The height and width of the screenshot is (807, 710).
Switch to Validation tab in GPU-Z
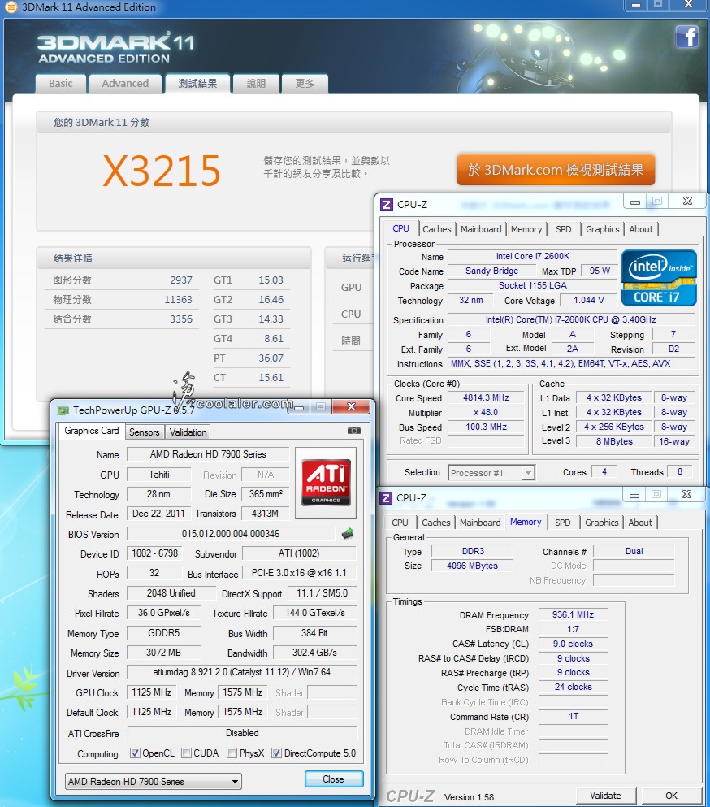pyautogui.click(x=188, y=432)
